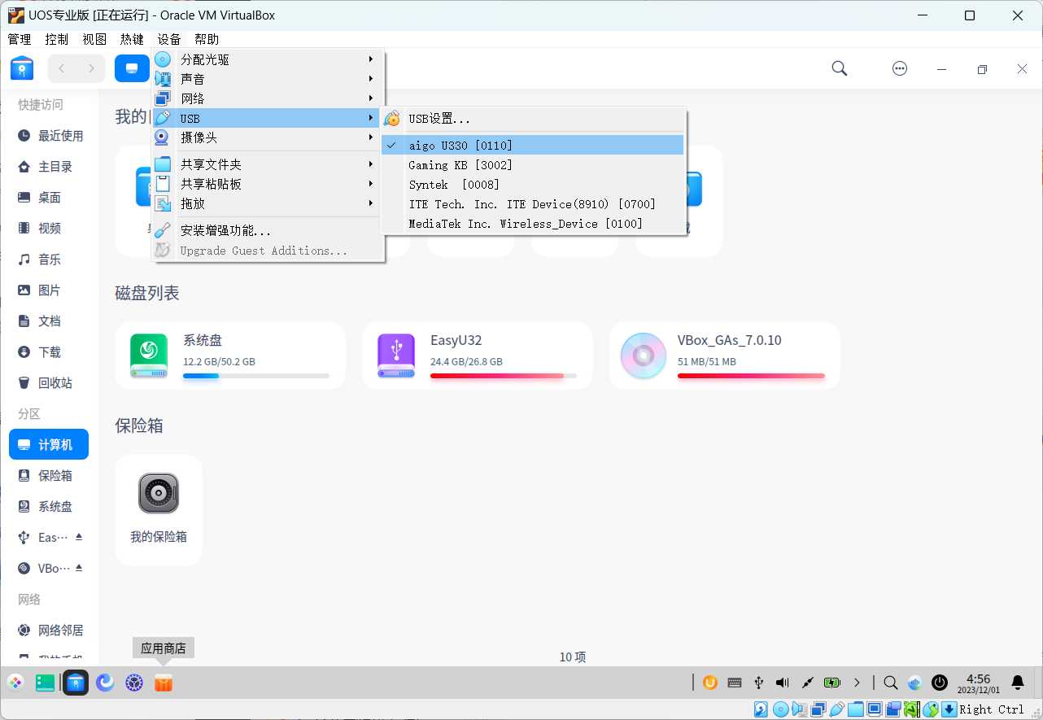Click the VBox_GAs_7.0.10 usage bar
This screenshot has width=1043, height=720.
(751, 376)
